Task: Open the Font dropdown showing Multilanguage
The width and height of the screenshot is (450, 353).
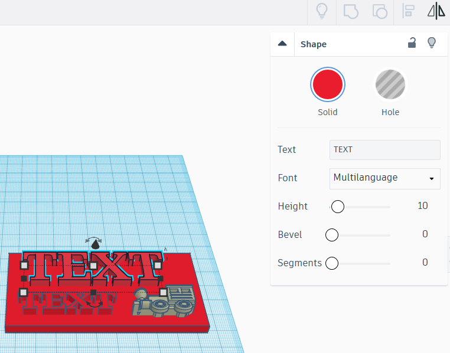Action: (384, 178)
